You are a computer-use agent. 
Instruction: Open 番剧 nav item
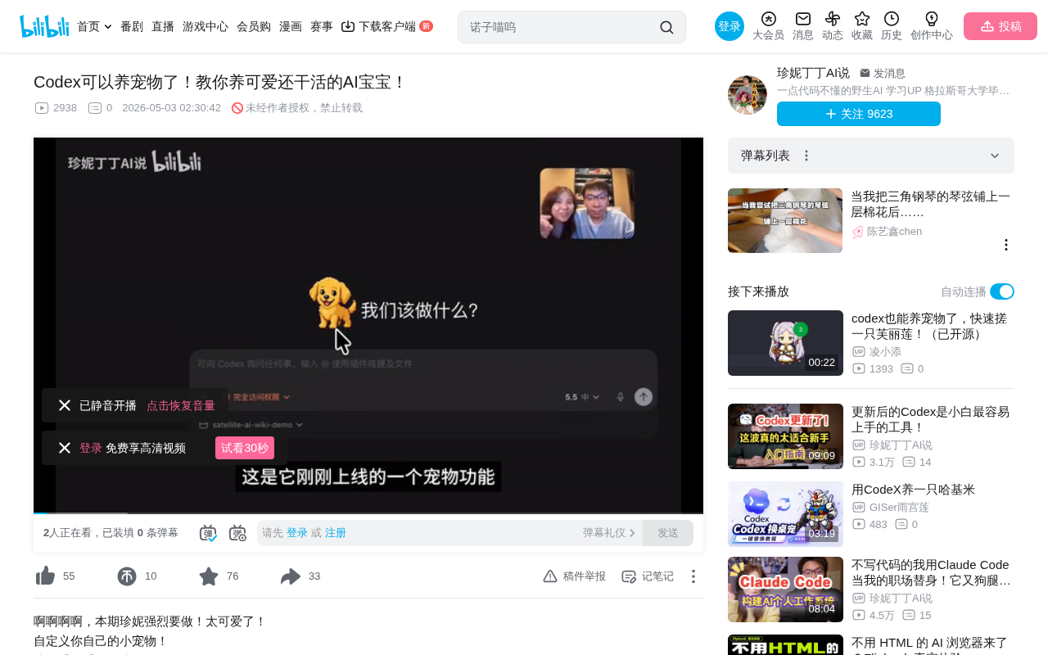(132, 26)
